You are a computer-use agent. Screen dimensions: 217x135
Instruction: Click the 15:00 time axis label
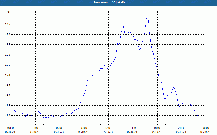133,128
